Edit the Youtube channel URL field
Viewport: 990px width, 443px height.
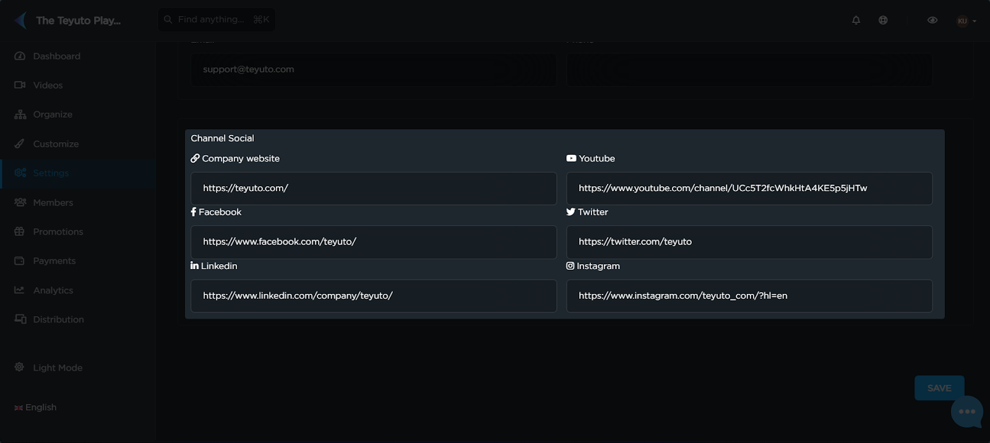[x=749, y=189]
